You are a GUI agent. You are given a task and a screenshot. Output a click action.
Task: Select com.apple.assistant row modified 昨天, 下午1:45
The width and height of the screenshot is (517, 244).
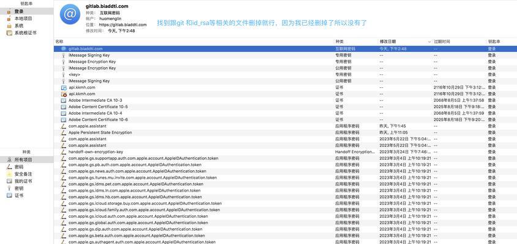[x=285, y=126]
